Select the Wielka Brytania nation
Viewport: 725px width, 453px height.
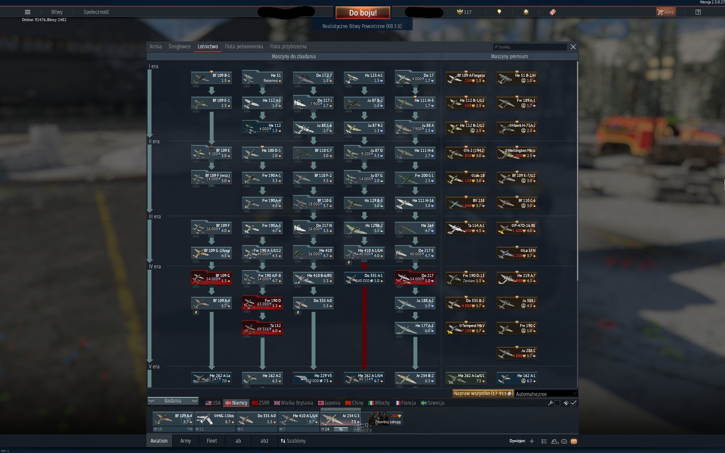click(x=293, y=403)
